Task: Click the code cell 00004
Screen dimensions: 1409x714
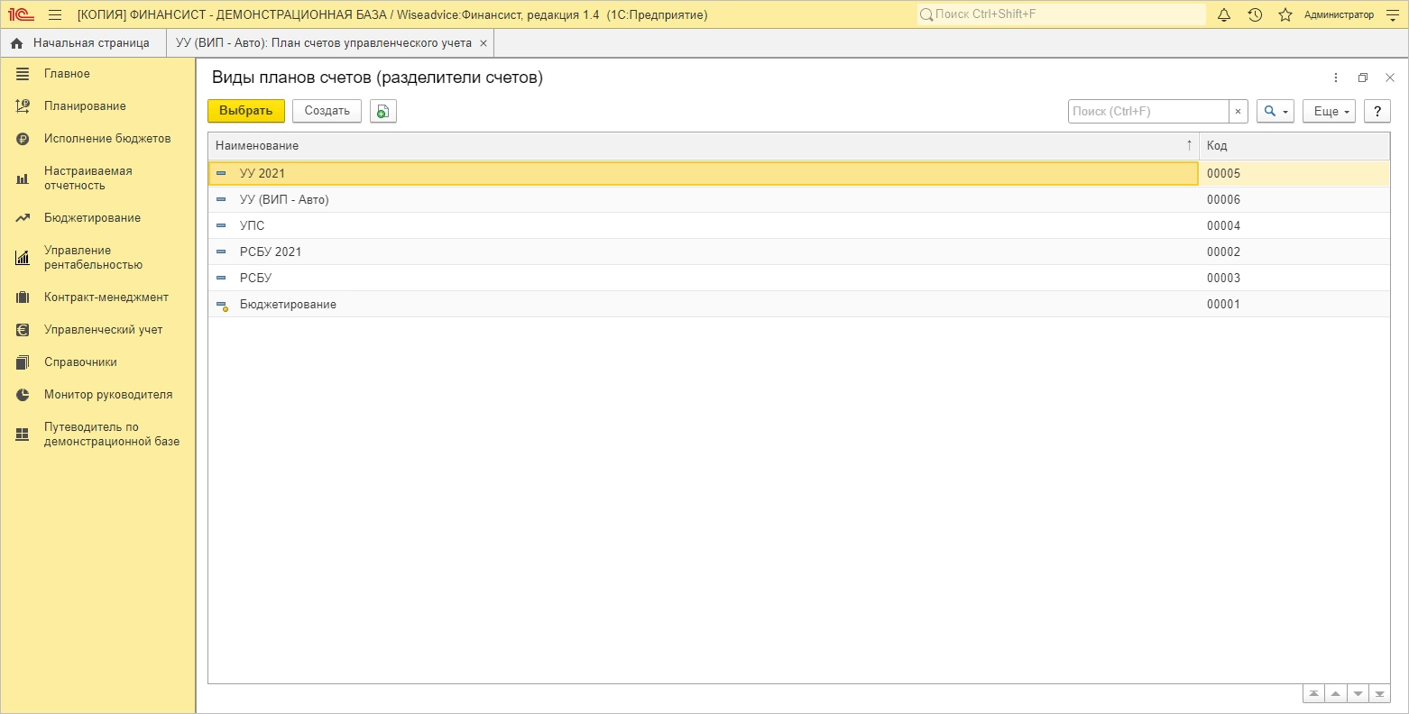Action: 1224,225
